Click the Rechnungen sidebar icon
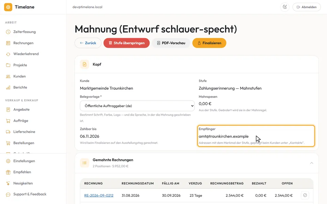 pos(8,43)
